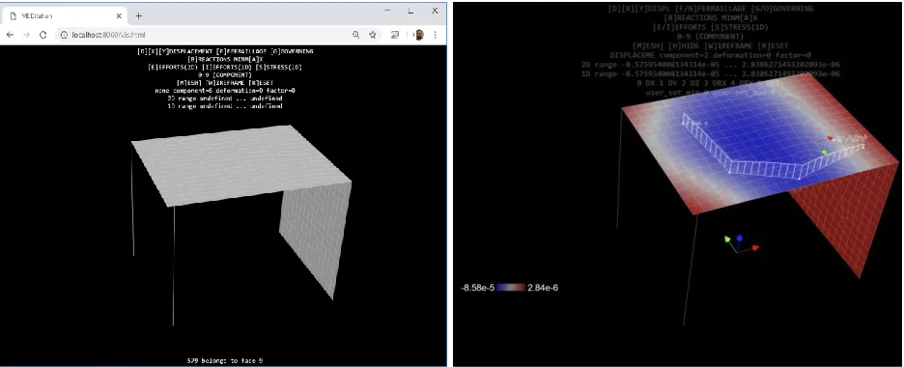Click '[B]REACTIONS MINM[A]X' line in left window
The width and height of the screenshot is (904, 367).
point(225,59)
